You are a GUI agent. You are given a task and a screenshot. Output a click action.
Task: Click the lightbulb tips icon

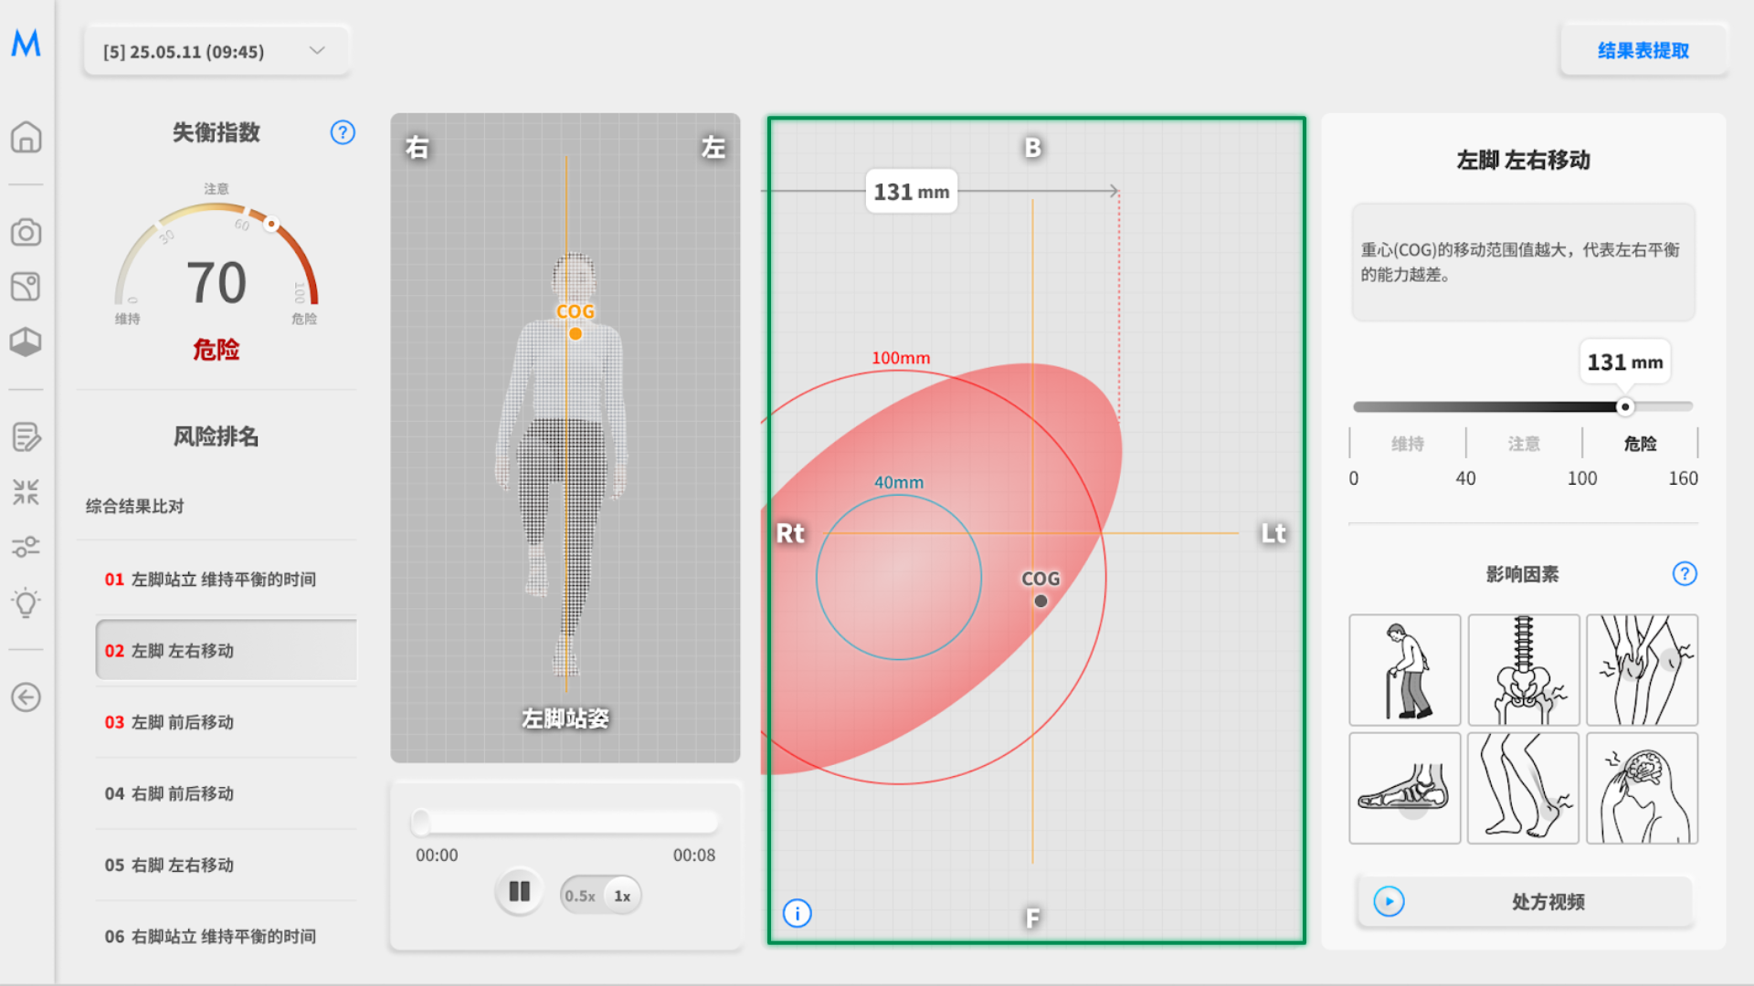tap(26, 603)
